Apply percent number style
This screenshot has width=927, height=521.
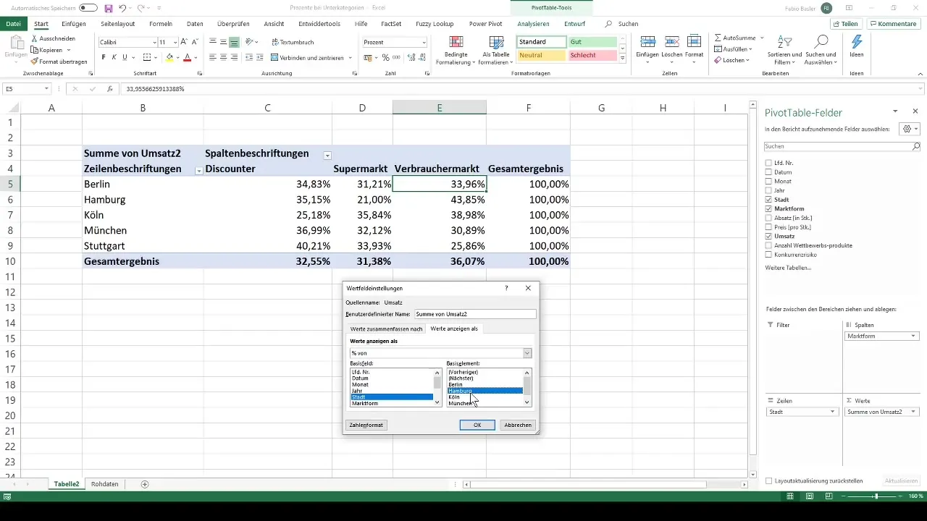point(385,57)
